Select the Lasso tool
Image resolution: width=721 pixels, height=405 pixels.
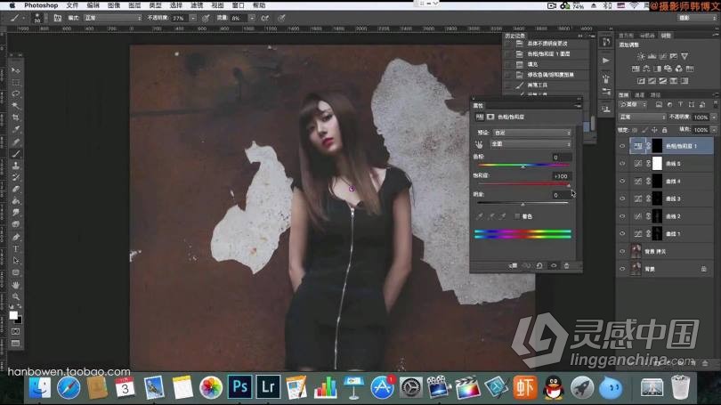click(16, 93)
